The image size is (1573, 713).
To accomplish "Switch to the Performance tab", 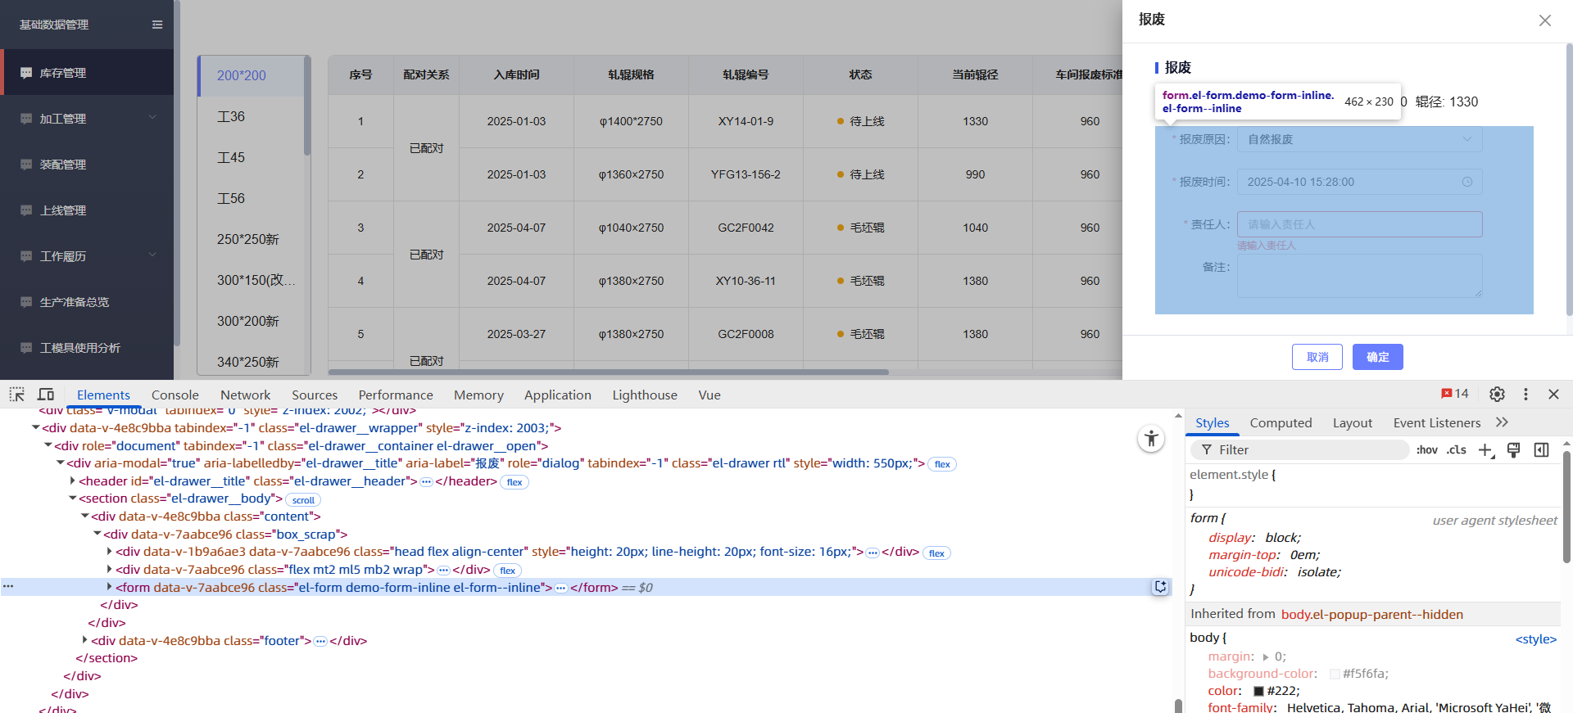I will pyautogui.click(x=396, y=395).
